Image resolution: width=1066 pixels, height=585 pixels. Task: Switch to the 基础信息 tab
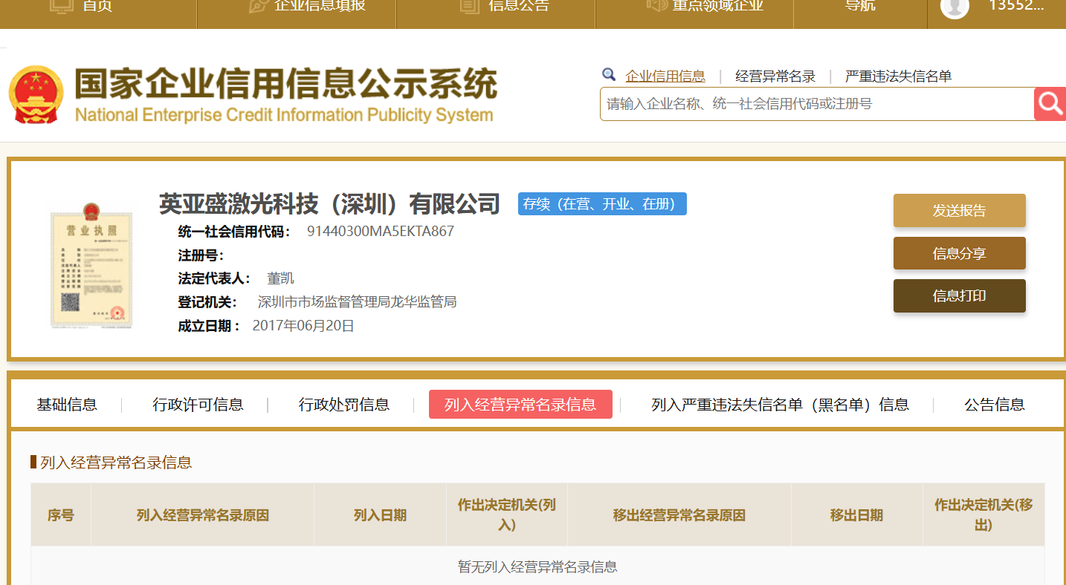coord(67,405)
